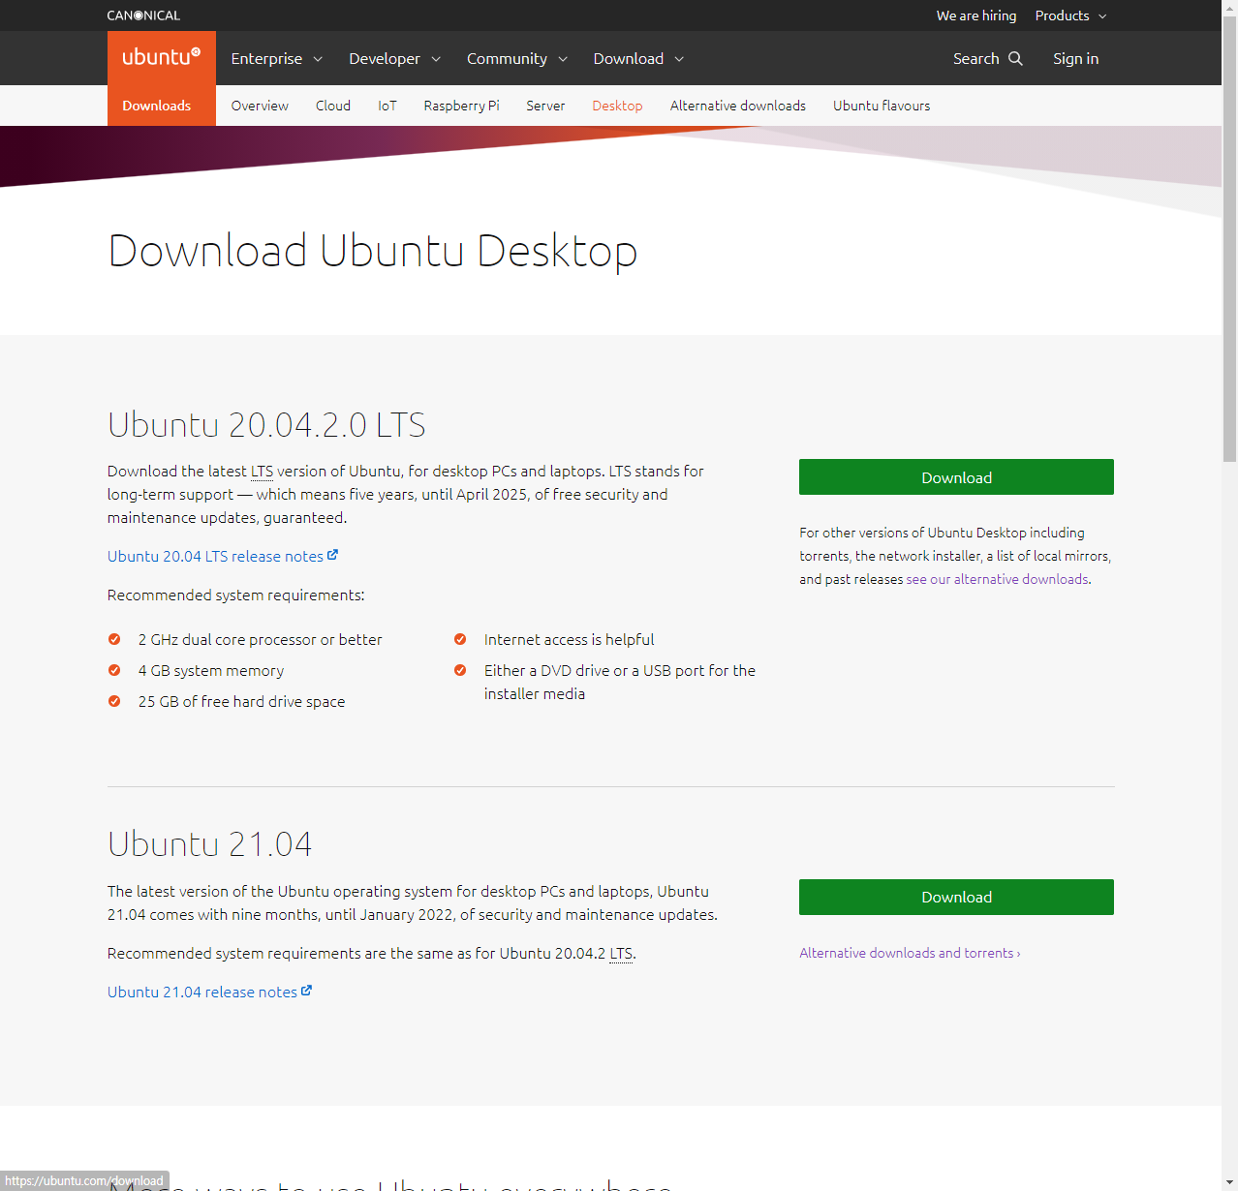Click the scrollbar down arrow
The image size is (1238, 1191).
coord(1229,1183)
